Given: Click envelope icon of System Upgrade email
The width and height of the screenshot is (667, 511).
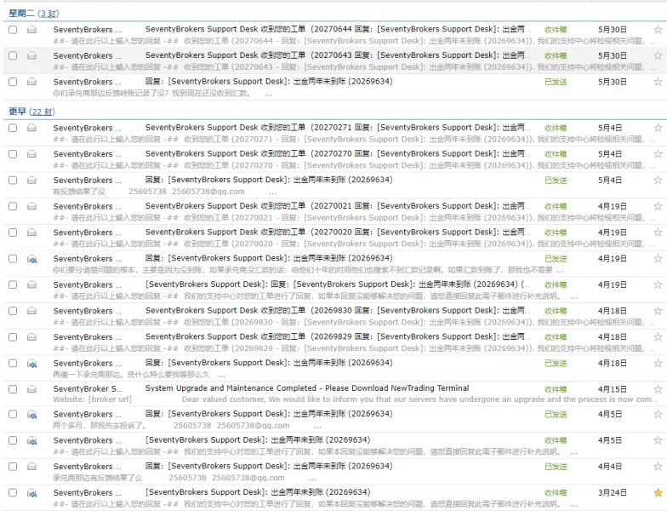Looking at the screenshot, I should point(31,388).
